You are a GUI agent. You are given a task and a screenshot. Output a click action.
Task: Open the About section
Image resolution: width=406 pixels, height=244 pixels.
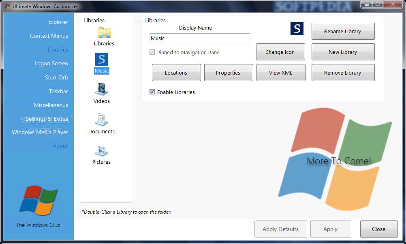click(60, 146)
